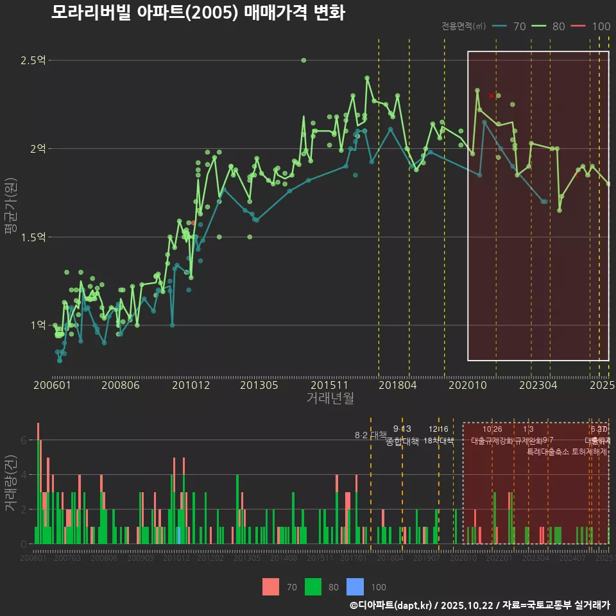Click the teal 70 line in top legend
This screenshot has height=616, width=616.
(x=500, y=26)
